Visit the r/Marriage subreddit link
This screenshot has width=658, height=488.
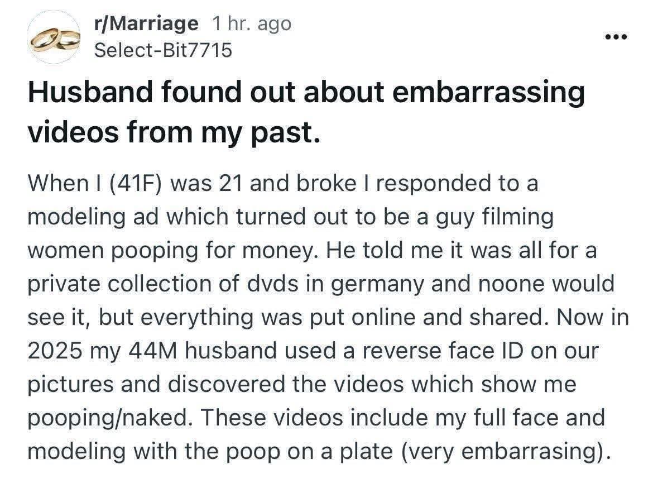coord(146,23)
